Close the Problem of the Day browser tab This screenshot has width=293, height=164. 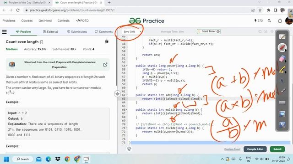(x=49, y=3)
